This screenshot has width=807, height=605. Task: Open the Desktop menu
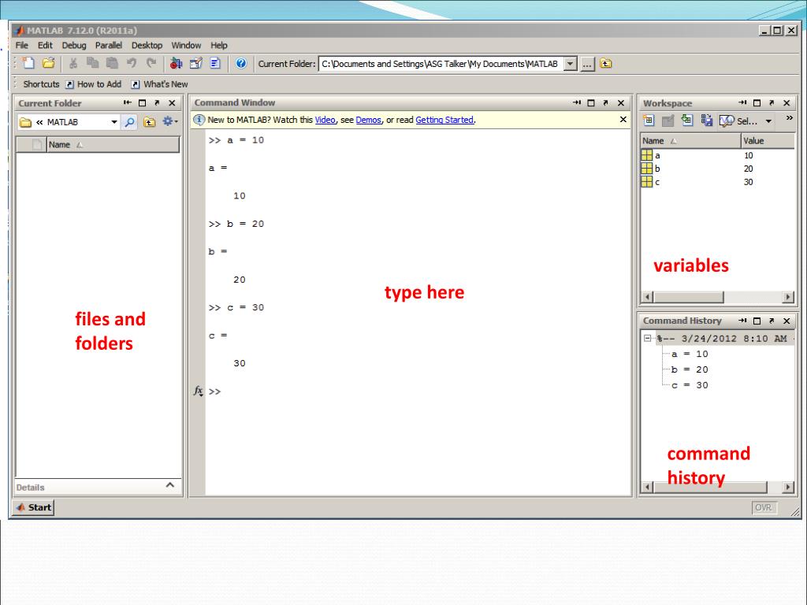click(147, 45)
